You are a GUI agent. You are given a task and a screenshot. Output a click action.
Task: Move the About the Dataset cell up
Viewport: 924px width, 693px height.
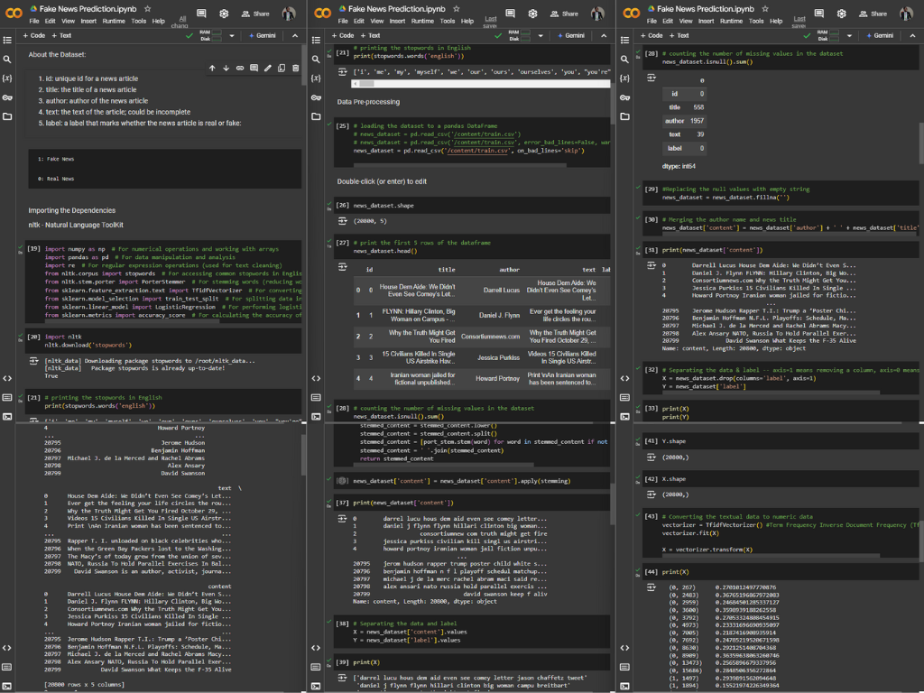[x=212, y=69]
